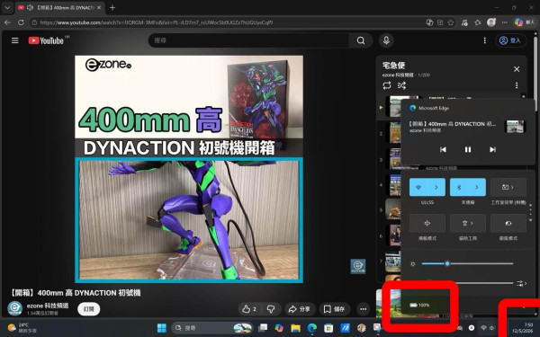Open Edge profile avatar
This screenshot has height=337, width=540.
click(491, 22)
